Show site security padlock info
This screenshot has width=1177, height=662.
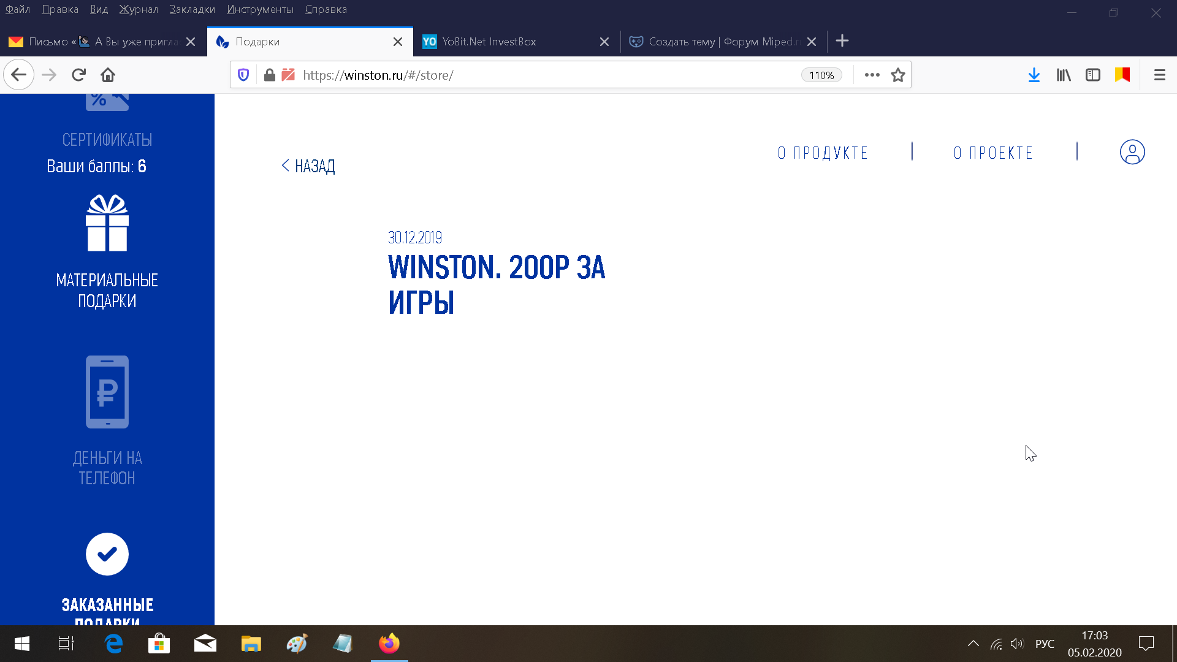pos(269,75)
